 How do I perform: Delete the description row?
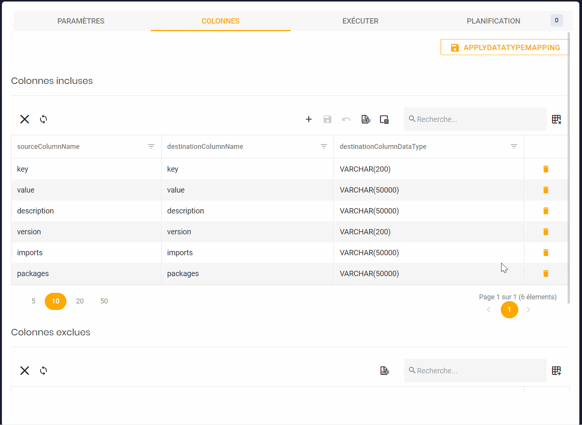[x=546, y=211]
